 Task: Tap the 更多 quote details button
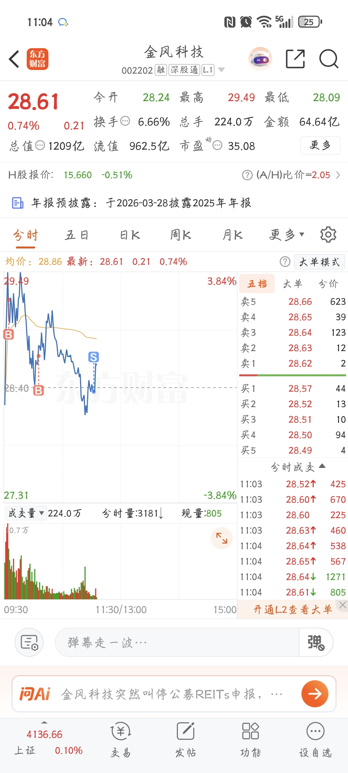[320, 145]
